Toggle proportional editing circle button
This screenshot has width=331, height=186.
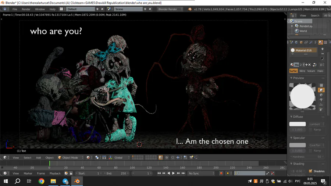click(x=167, y=158)
